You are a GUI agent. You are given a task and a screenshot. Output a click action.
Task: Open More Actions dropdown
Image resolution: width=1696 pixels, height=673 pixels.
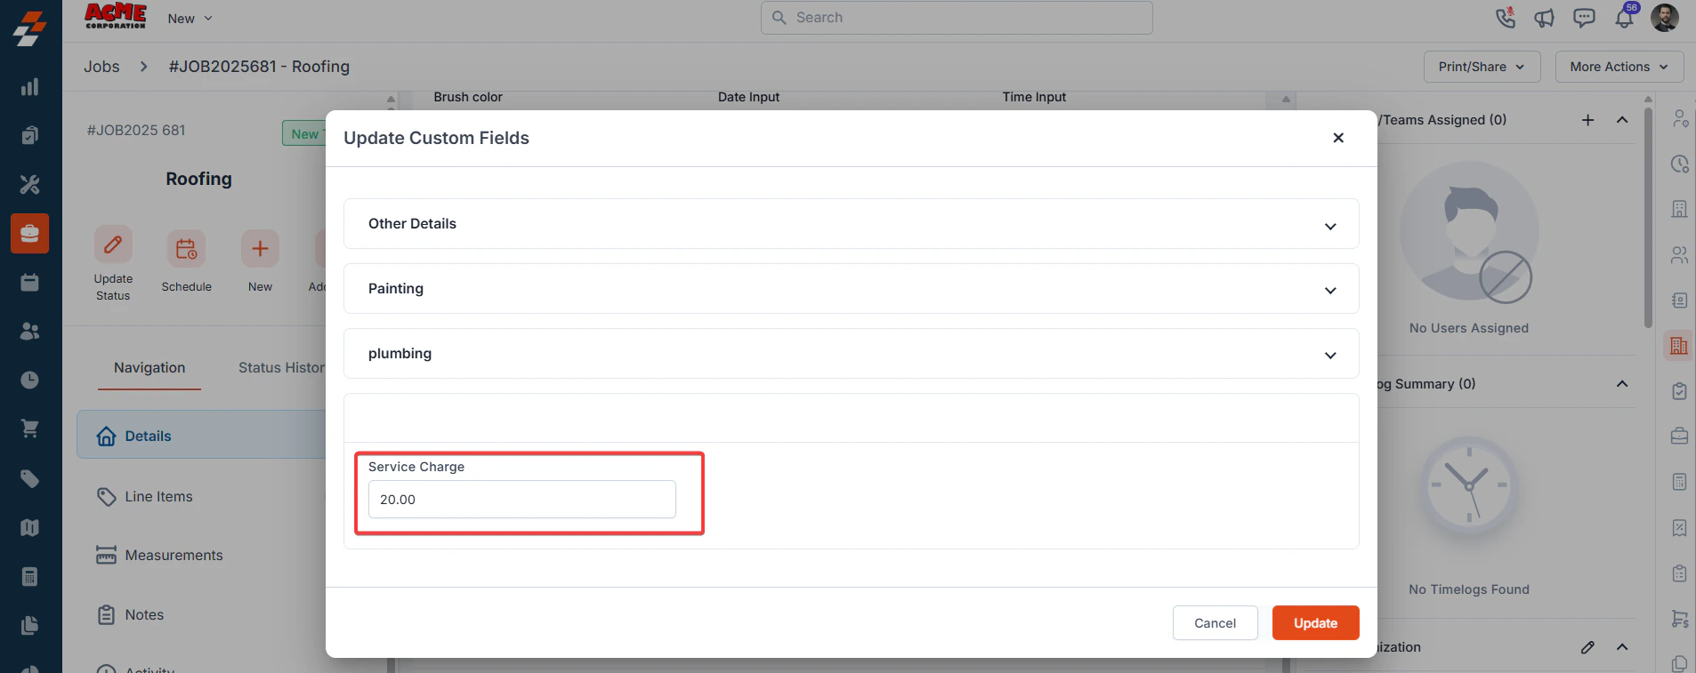1619,67
